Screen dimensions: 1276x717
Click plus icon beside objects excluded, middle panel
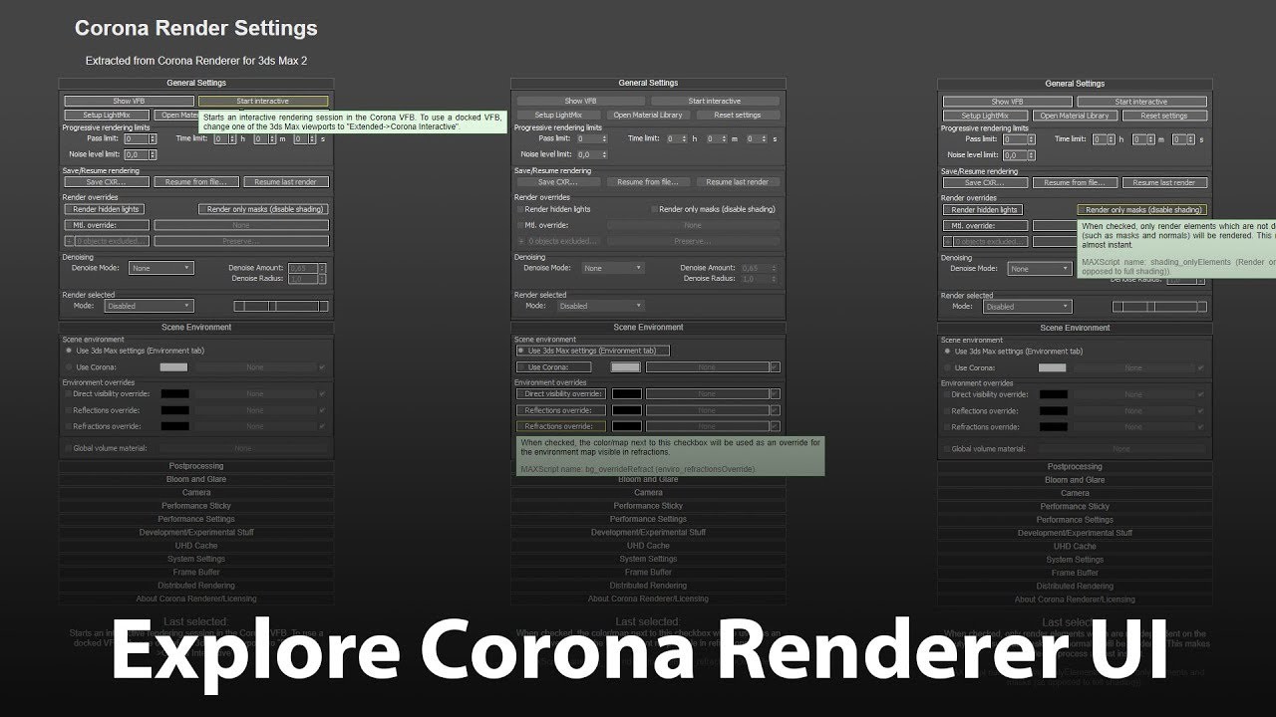tap(520, 241)
